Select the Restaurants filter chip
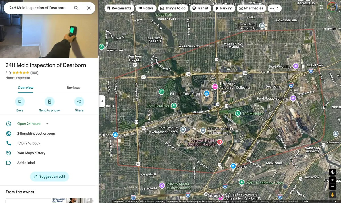 tap(119, 8)
